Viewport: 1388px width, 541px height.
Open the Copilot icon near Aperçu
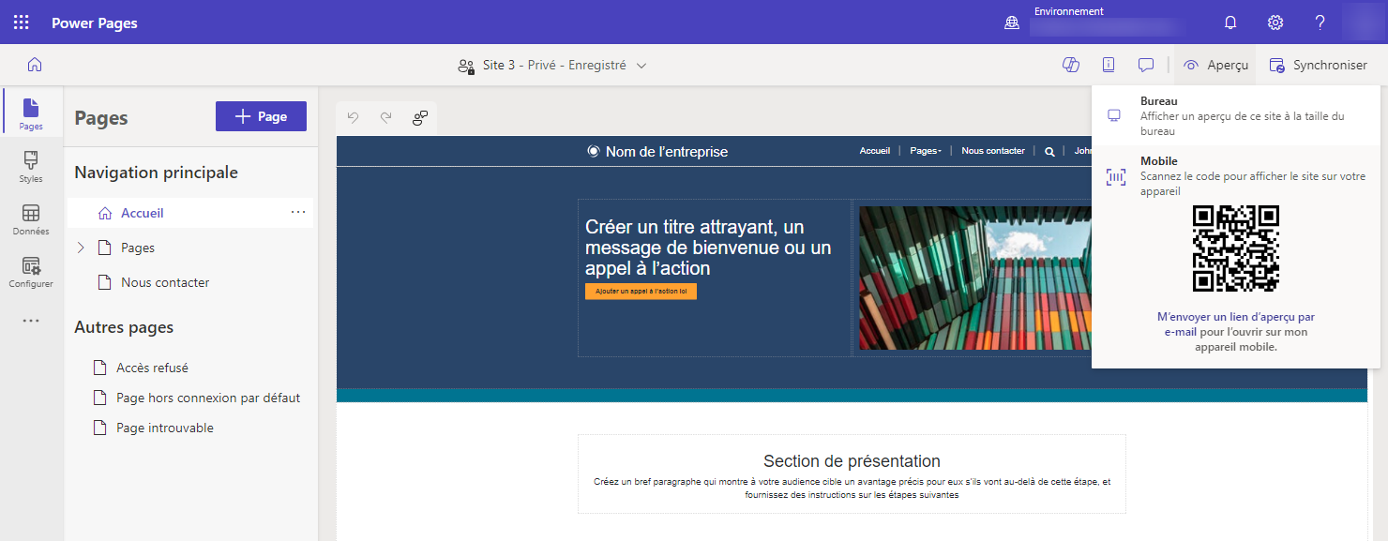(1070, 64)
